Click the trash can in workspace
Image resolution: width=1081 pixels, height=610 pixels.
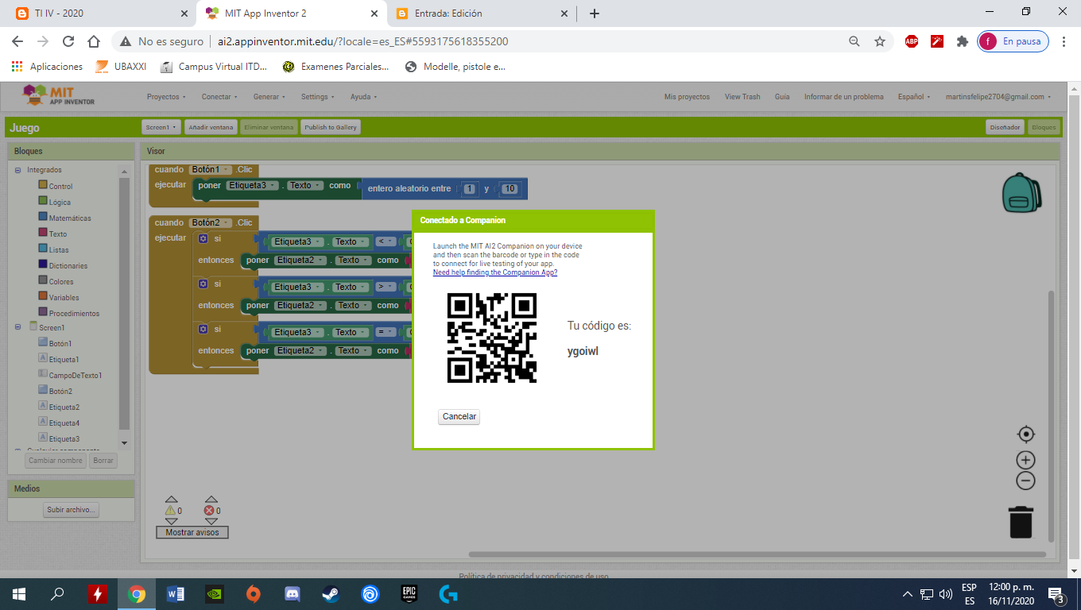[1021, 522]
